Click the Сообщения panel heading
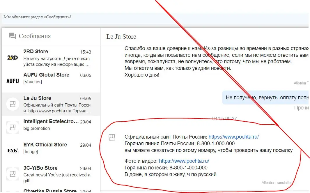Screen dimensions: 310x193 [35, 36]
